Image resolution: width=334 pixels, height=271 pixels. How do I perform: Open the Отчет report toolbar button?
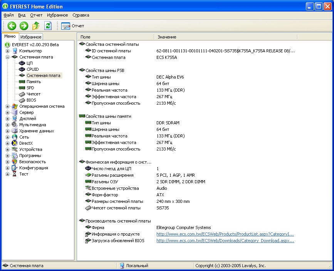(73, 26)
